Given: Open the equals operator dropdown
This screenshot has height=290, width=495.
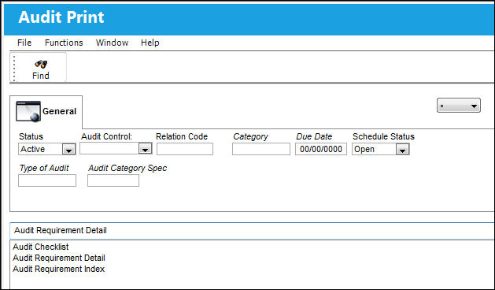Looking at the screenshot, I should coord(459,106).
